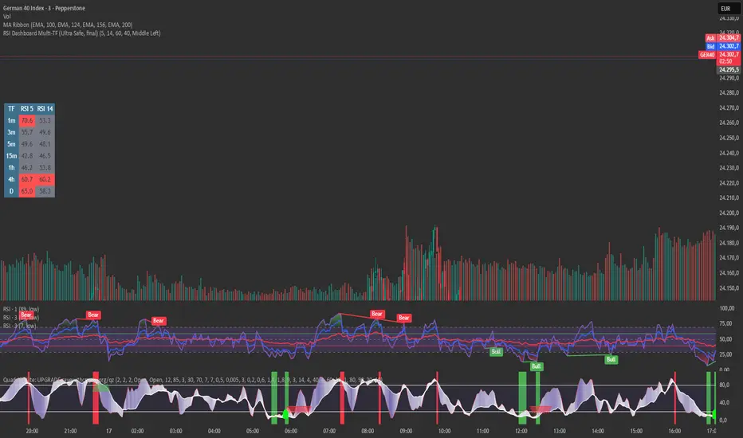Click the 12:00 label on time axis
Viewport: 743px width, 438px height.
521,431
